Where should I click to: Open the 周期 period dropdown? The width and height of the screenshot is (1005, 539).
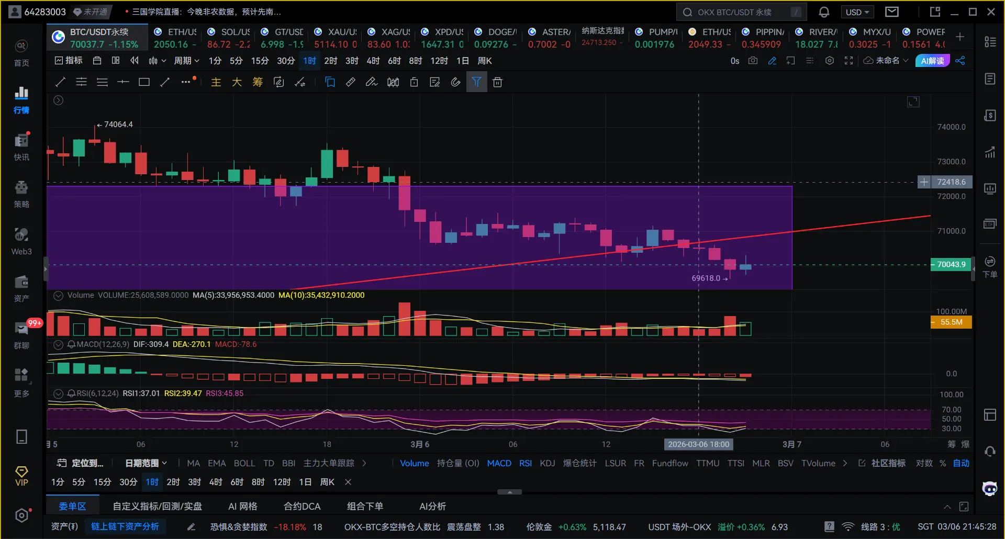coord(186,61)
